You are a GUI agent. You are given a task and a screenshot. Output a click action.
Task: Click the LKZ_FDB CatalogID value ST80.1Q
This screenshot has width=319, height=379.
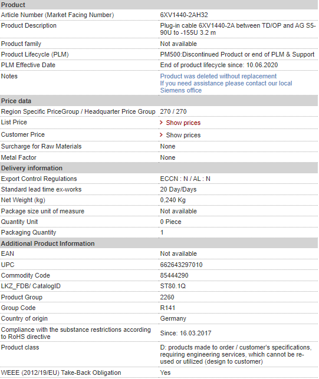pyautogui.click(x=173, y=286)
